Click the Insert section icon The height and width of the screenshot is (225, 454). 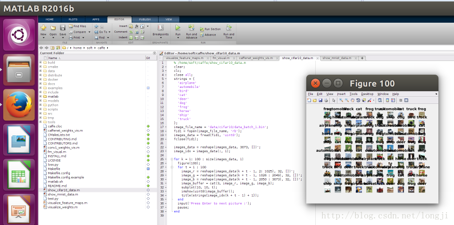131,26
